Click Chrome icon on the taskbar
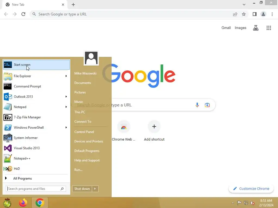The width and height of the screenshot is (278, 208). click(40, 203)
